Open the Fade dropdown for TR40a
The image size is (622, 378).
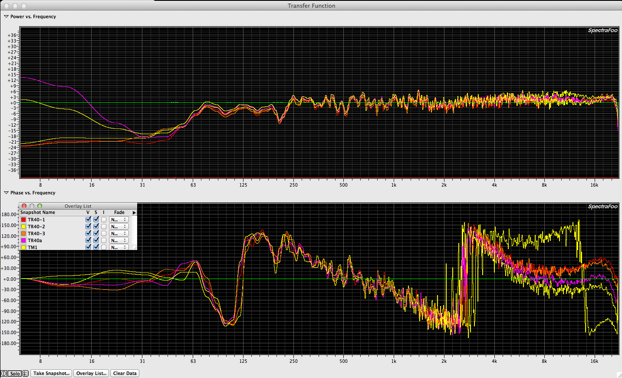tap(118, 240)
